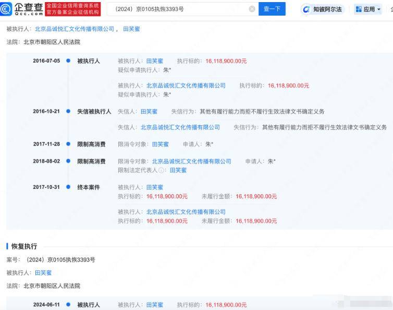Open 北京品诚悦汇文化传播有限公司 in top 被执行人 line

(x=75, y=29)
